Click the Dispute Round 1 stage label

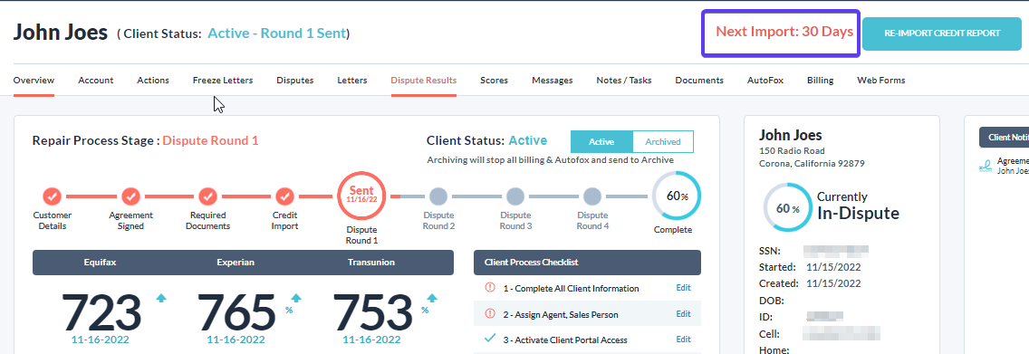pos(211,140)
